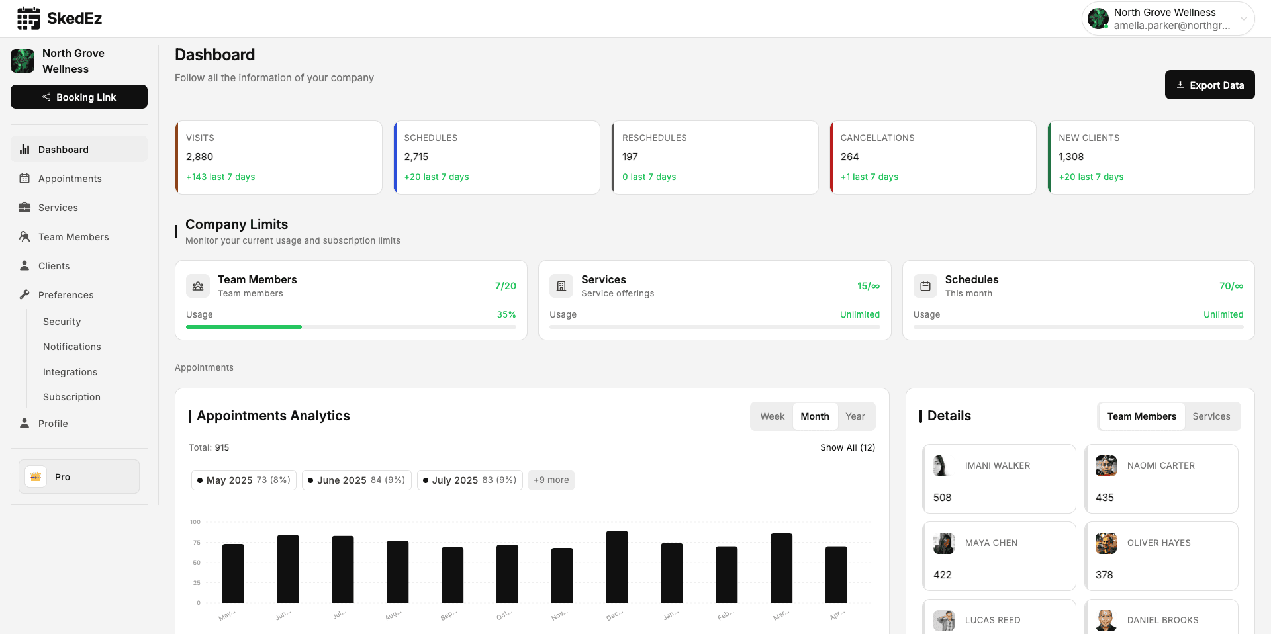Switch Details to the Services tab
Screen dimensions: 1271x634
[1211, 416]
